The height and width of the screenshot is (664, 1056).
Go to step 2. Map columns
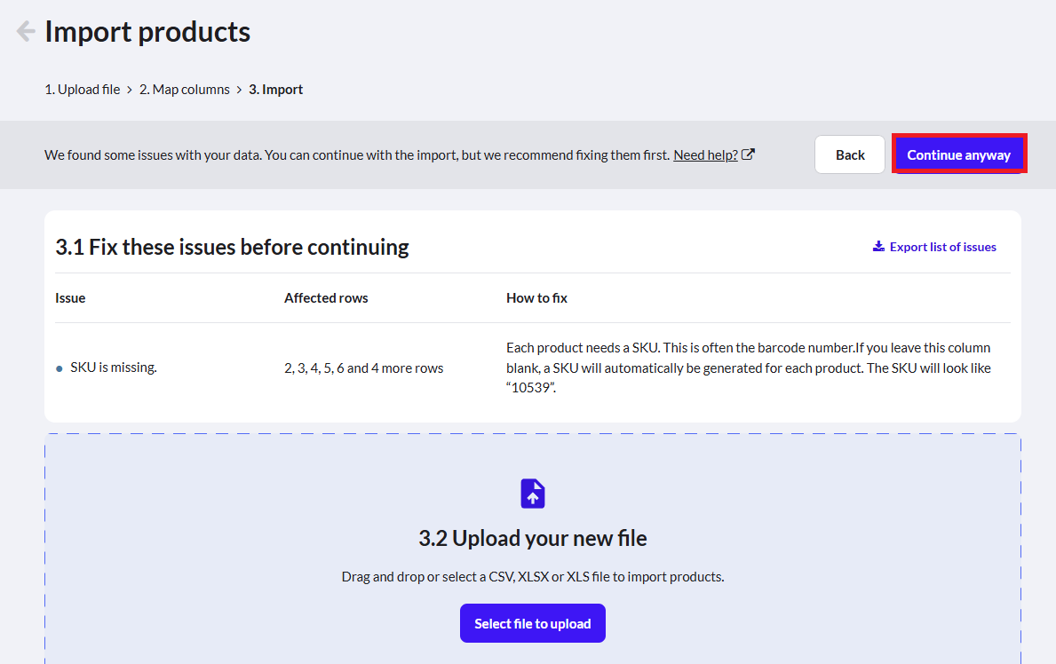[185, 90]
